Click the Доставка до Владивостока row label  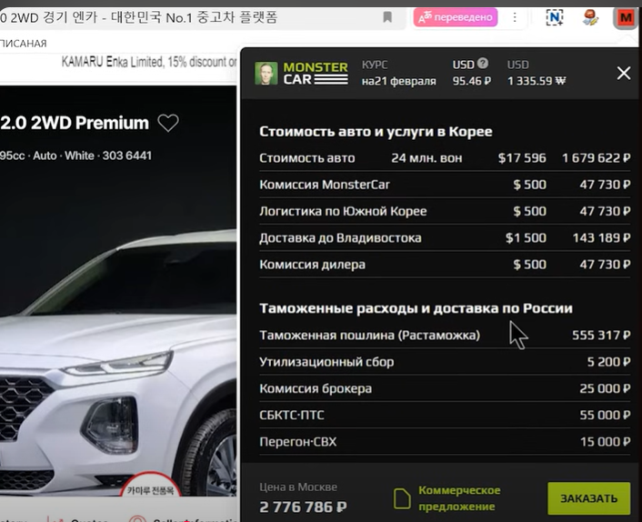(x=340, y=238)
